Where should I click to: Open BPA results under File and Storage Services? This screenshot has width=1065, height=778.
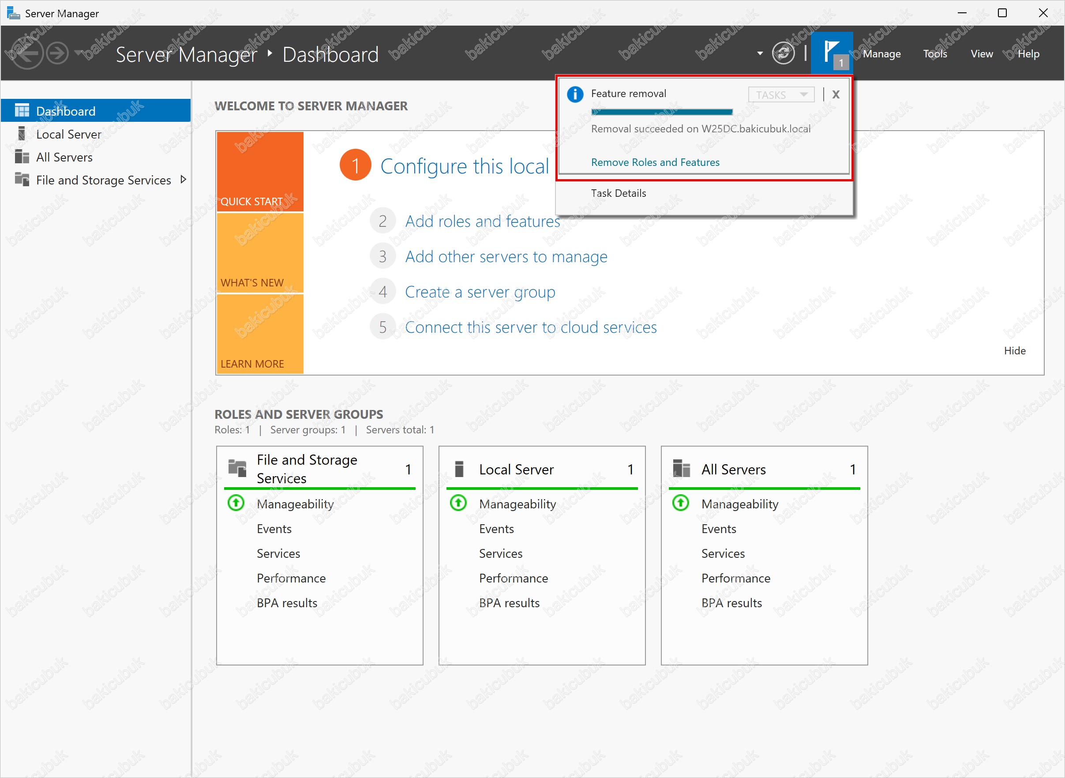point(287,603)
